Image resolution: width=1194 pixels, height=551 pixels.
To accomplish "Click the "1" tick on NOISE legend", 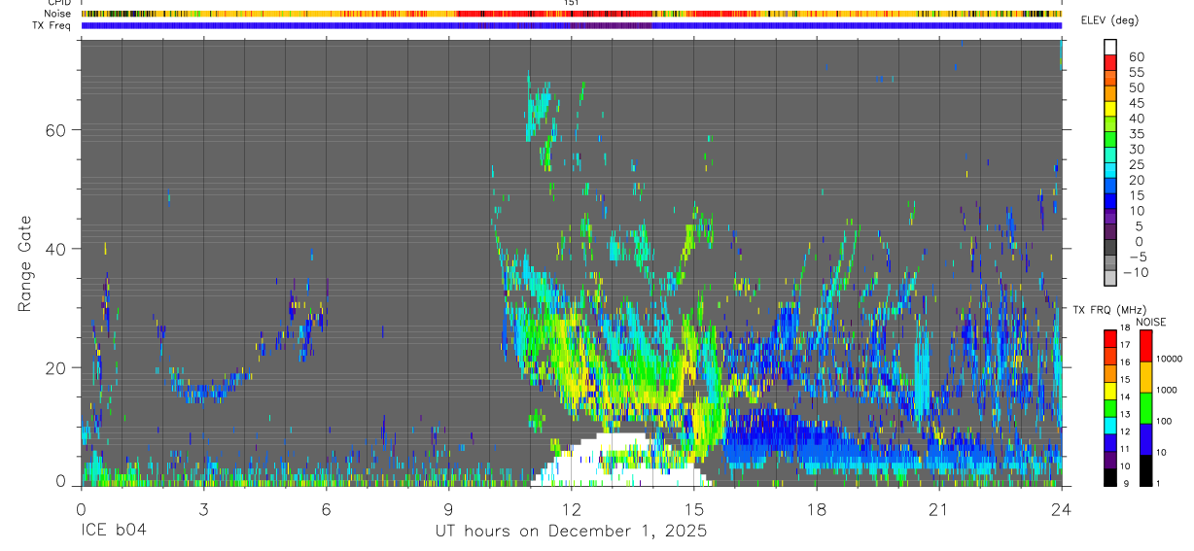I will tap(1156, 483).
